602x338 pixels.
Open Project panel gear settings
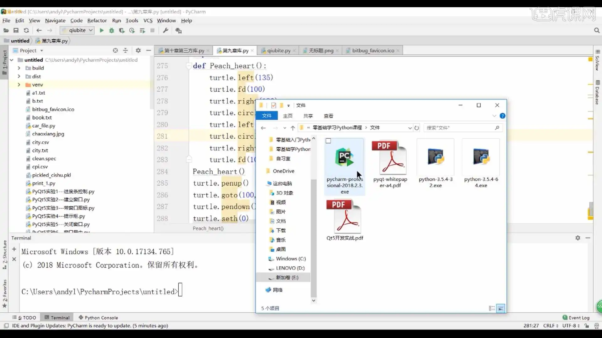coord(138,50)
